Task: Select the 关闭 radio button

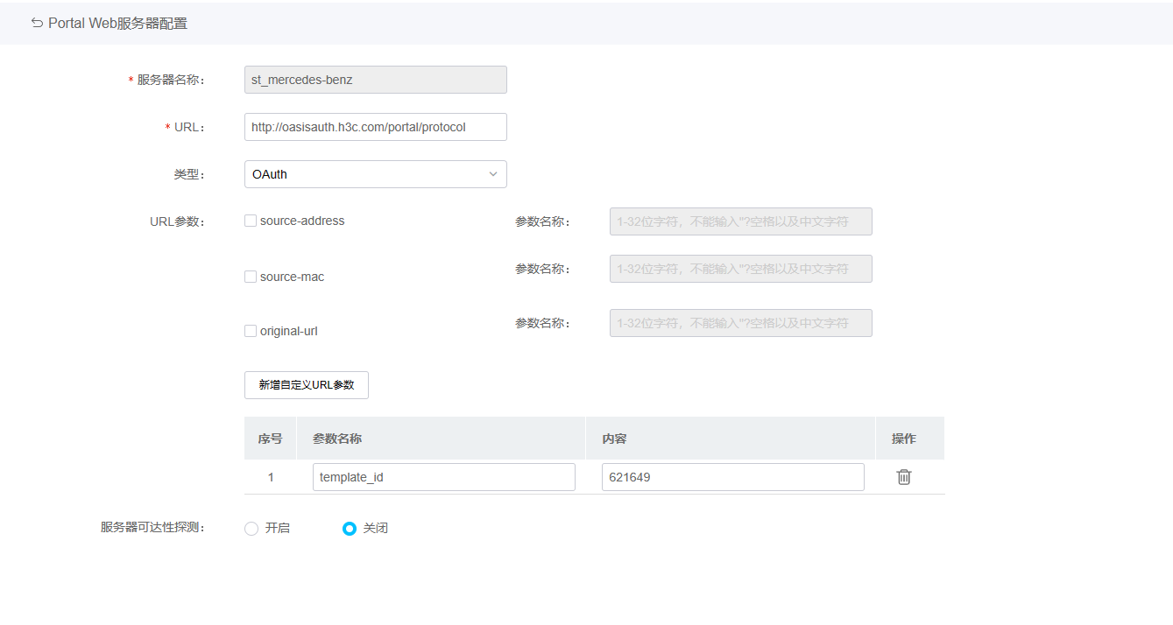Action: (x=350, y=529)
